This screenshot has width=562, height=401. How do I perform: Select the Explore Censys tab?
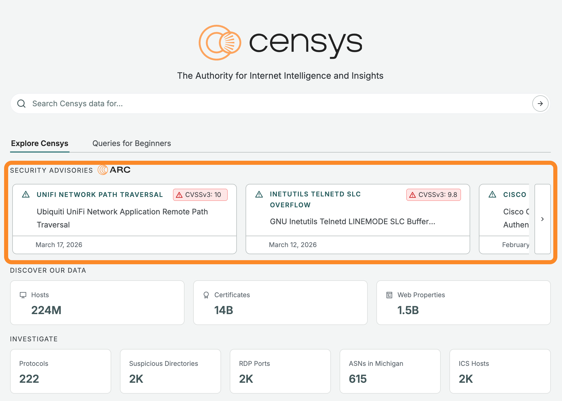(x=40, y=143)
